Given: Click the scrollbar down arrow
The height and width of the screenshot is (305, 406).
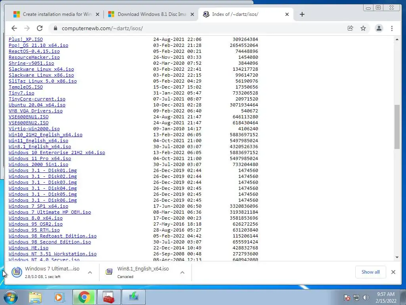Looking at the screenshot, I should click(397, 257).
